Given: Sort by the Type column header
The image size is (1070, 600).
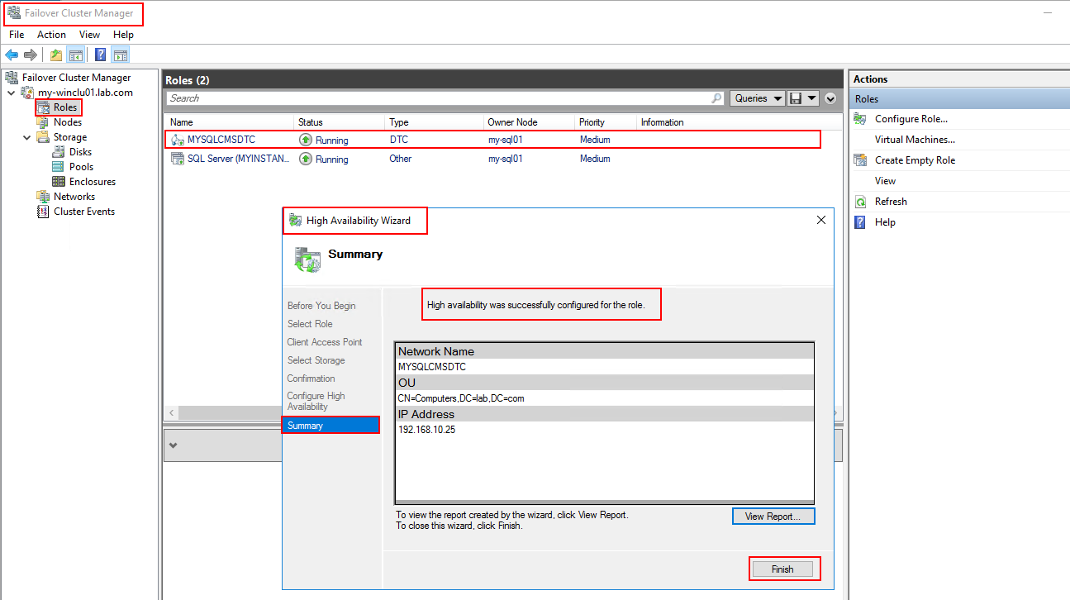Looking at the screenshot, I should coord(434,122).
